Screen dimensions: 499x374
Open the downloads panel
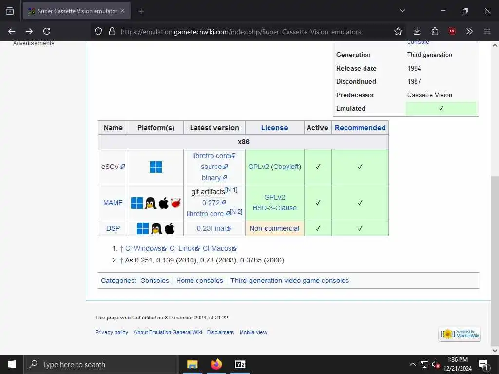[417, 31]
